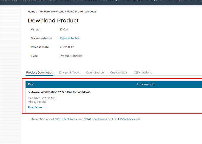Switch to the Drivers & Tools tab

coord(69,73)
